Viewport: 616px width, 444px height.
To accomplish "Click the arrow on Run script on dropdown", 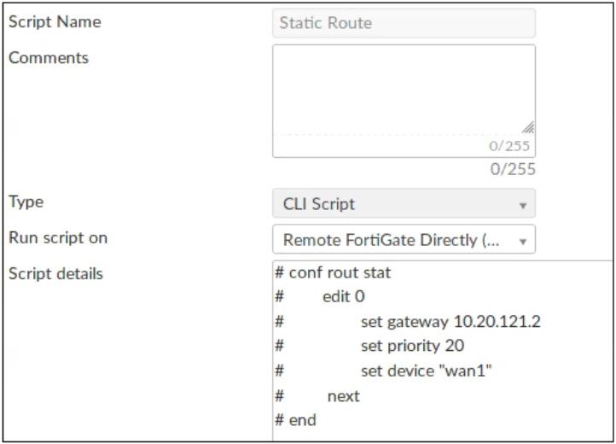I will [521, 240].
